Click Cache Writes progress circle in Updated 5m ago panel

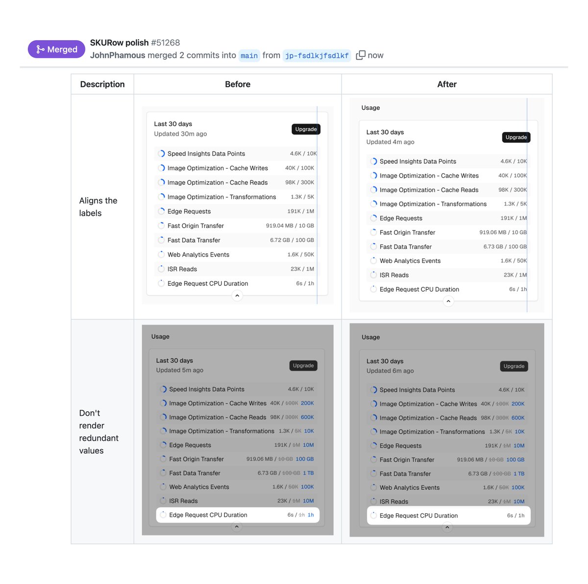click(x=163, y=403)
